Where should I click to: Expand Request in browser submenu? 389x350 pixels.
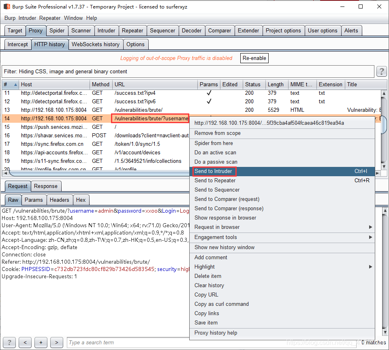[282, 227]
